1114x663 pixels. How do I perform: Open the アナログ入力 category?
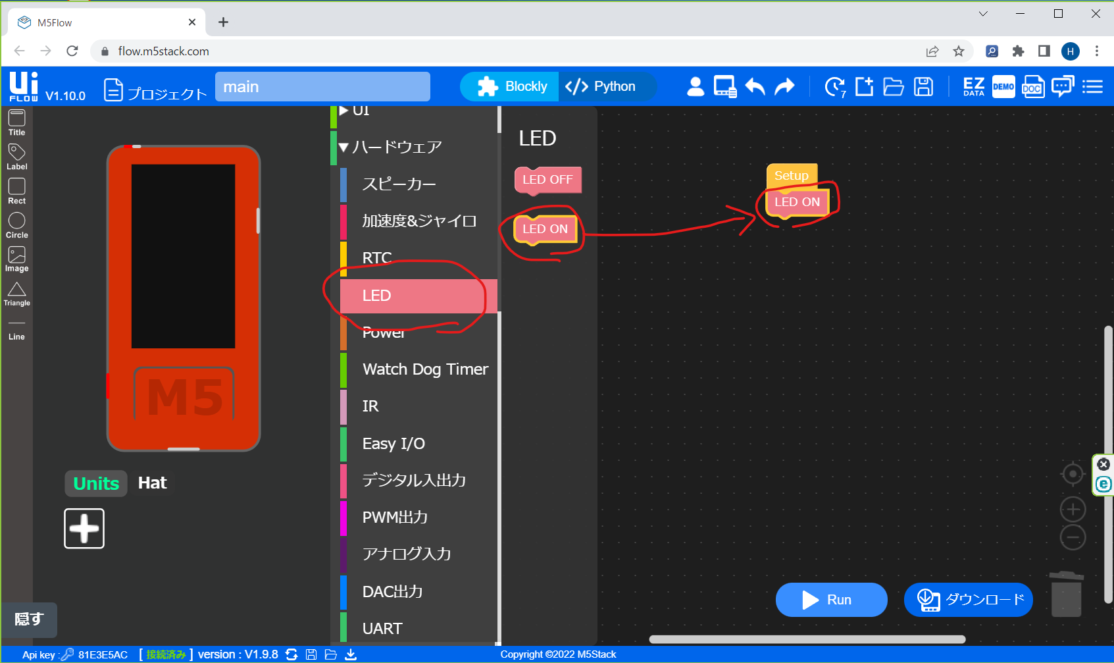pyautogui.click(x=418, y=554)
